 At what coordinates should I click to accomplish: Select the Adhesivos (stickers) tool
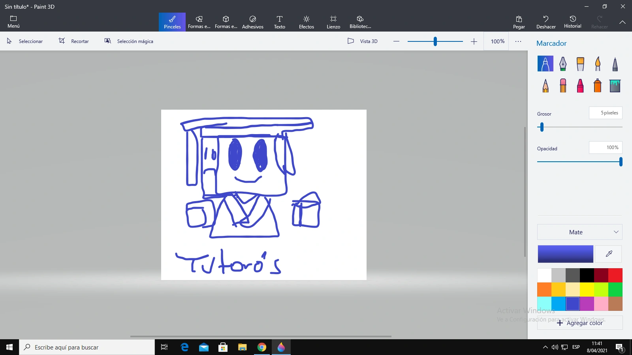(253, 22)
